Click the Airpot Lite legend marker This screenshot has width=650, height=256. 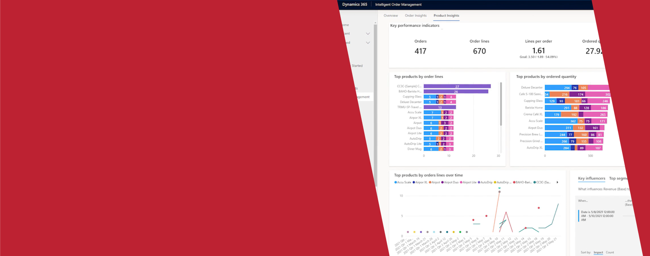click(461, 183)
